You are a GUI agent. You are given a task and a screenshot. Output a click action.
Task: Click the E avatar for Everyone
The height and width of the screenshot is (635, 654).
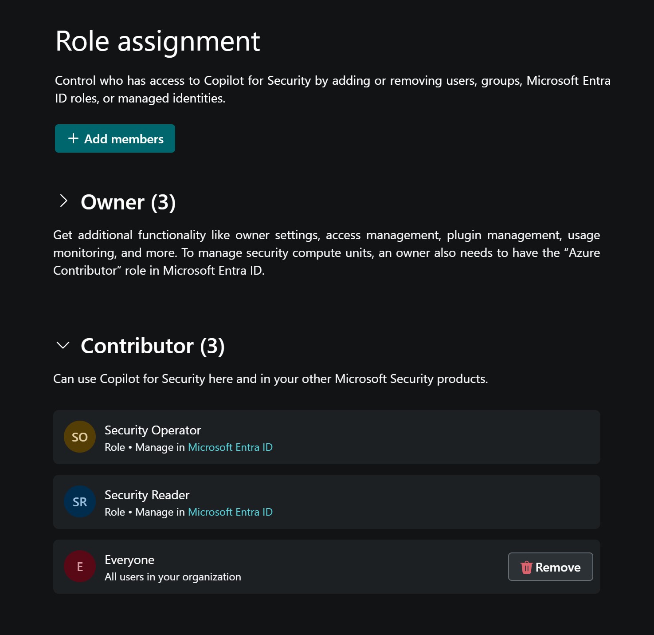click(x=80, y=567)
